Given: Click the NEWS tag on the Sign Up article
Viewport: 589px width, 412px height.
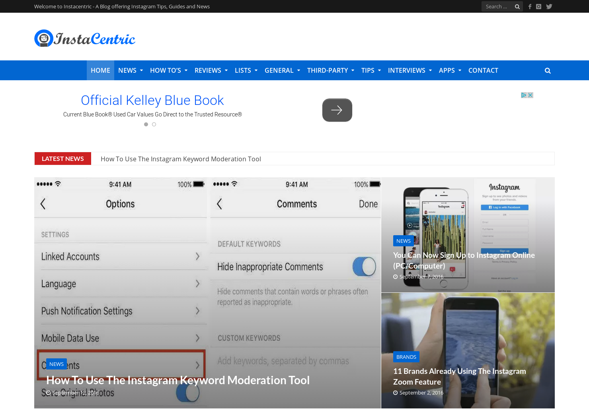Looking at the screenshot, I should tap(404, 241).
